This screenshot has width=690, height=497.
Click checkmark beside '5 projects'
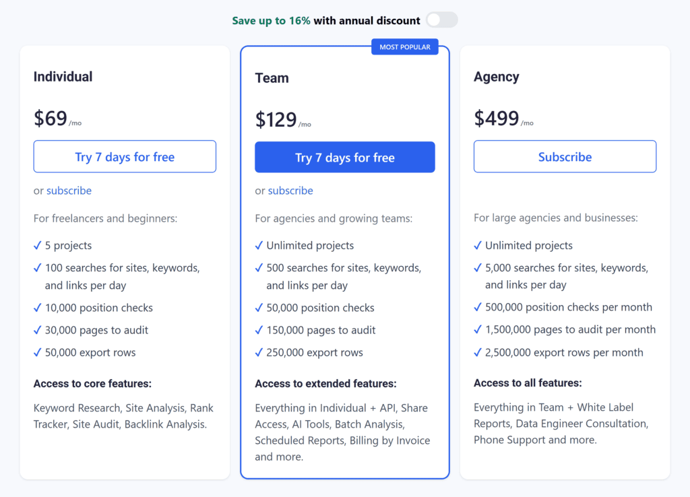(x=38, y=246)
